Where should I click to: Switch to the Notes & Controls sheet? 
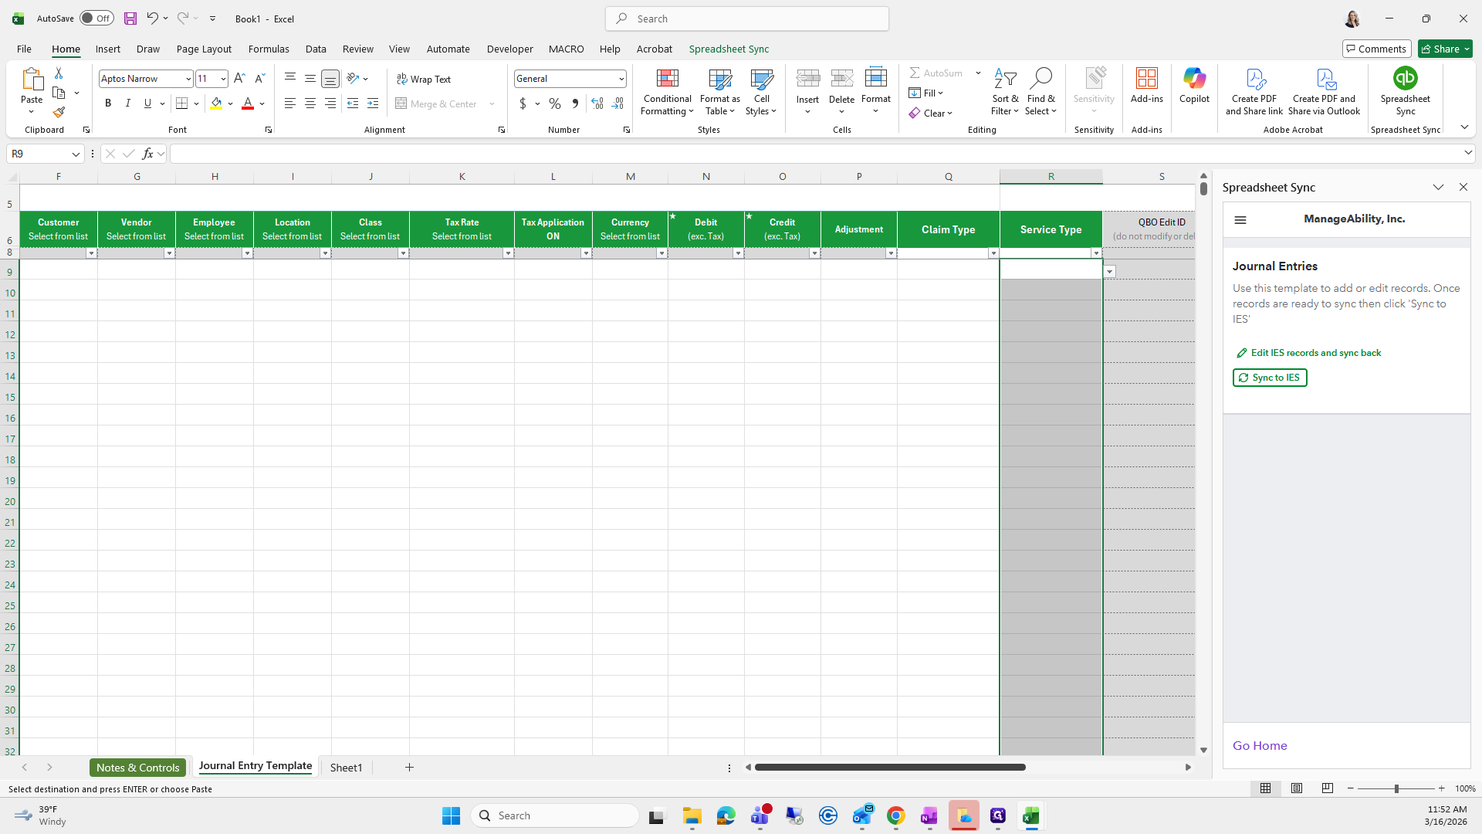(138, 767)
